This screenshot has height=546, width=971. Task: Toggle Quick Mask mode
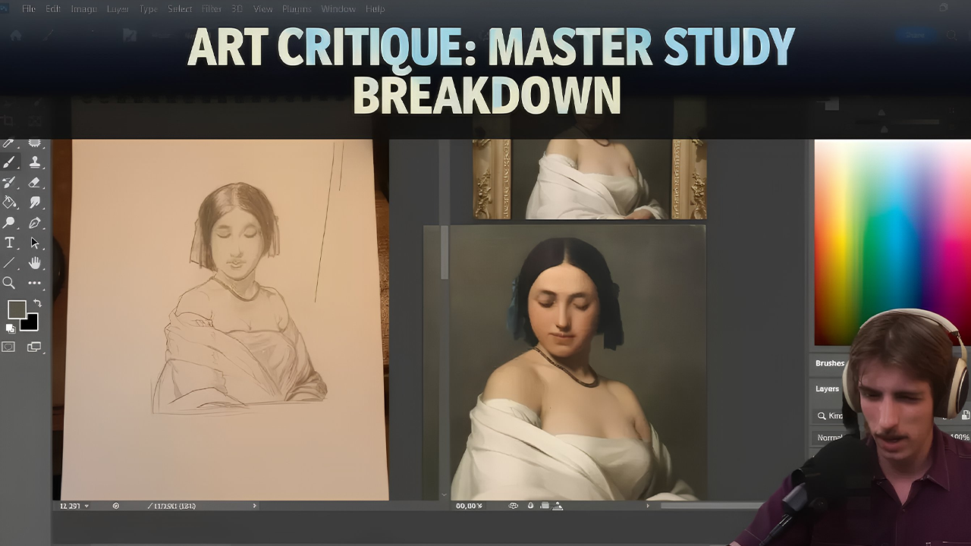[x=9, y=347]
